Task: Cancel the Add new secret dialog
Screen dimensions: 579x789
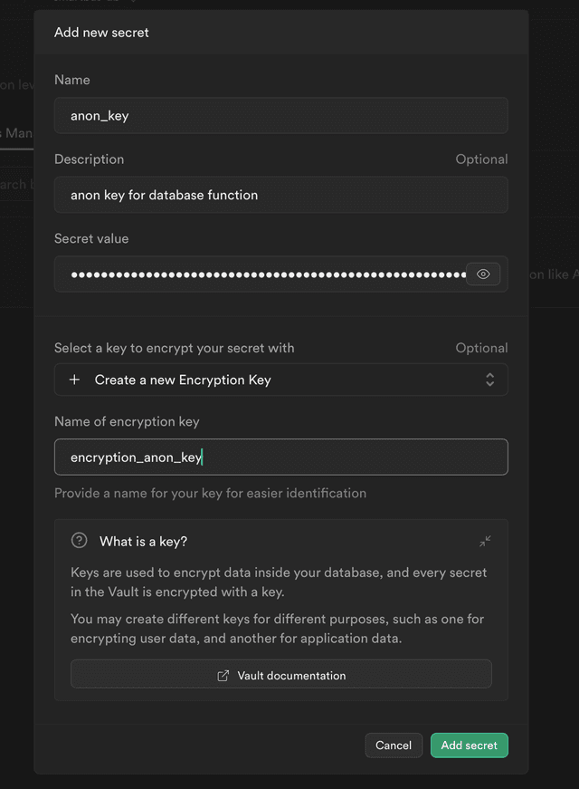Action: tap(394, 746)
